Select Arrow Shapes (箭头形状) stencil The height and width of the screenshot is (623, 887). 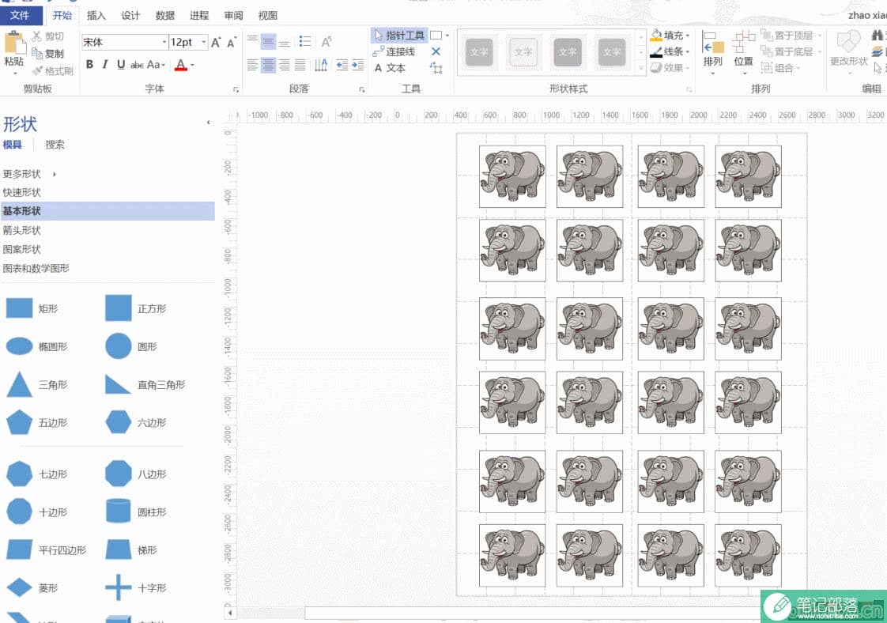21,230
